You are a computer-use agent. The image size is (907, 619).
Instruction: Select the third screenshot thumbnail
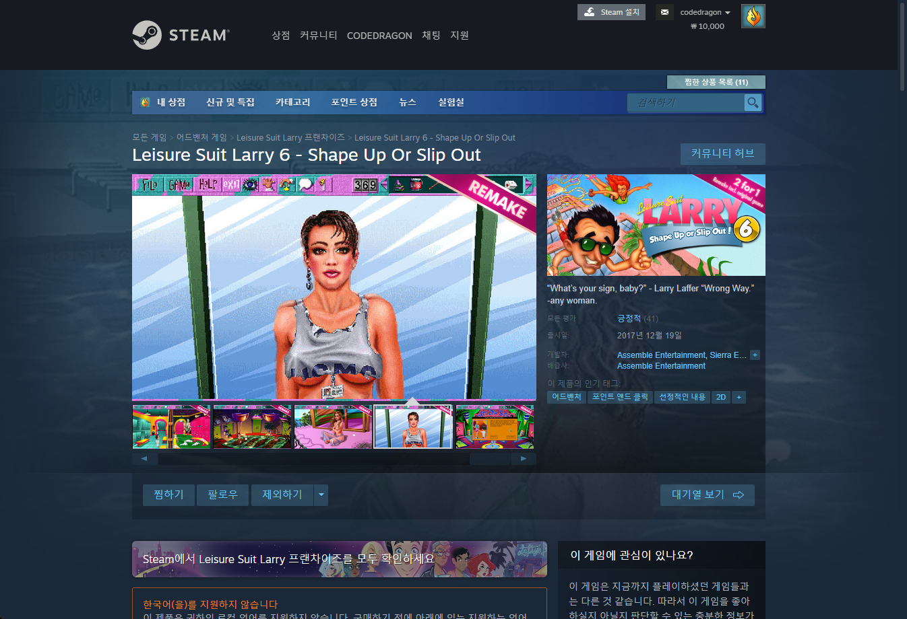333,427
